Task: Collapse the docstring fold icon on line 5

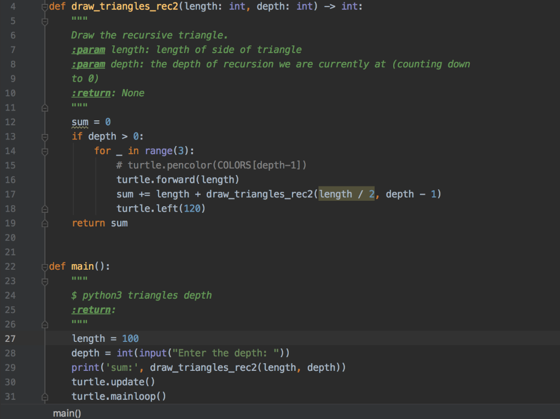Action: click(45, 21)
